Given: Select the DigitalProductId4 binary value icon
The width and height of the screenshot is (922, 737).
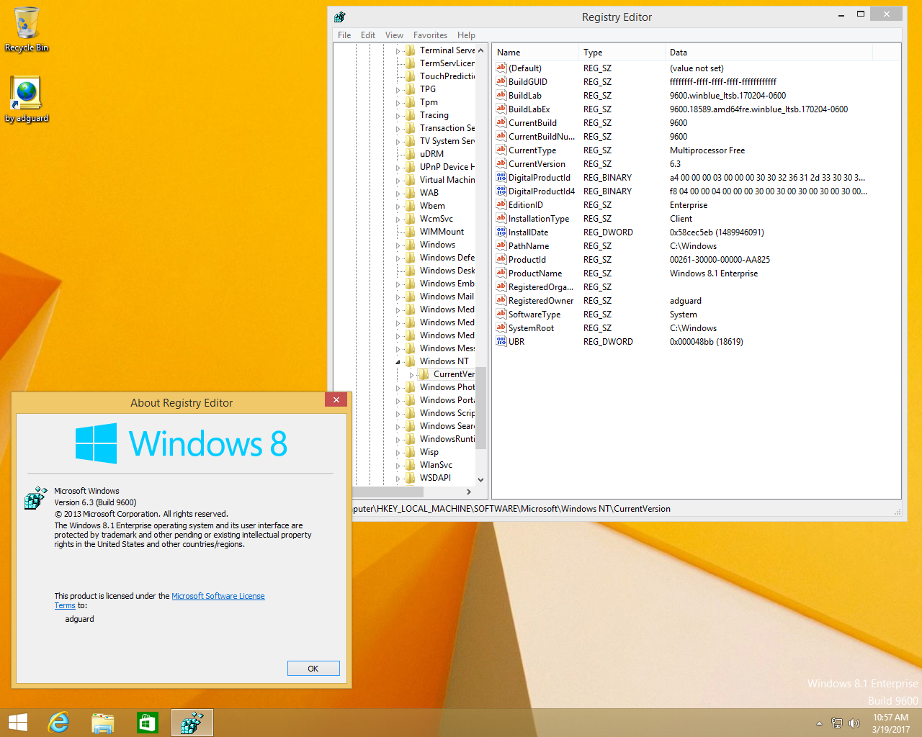Looking at the screenshot, I should [501, 191].
